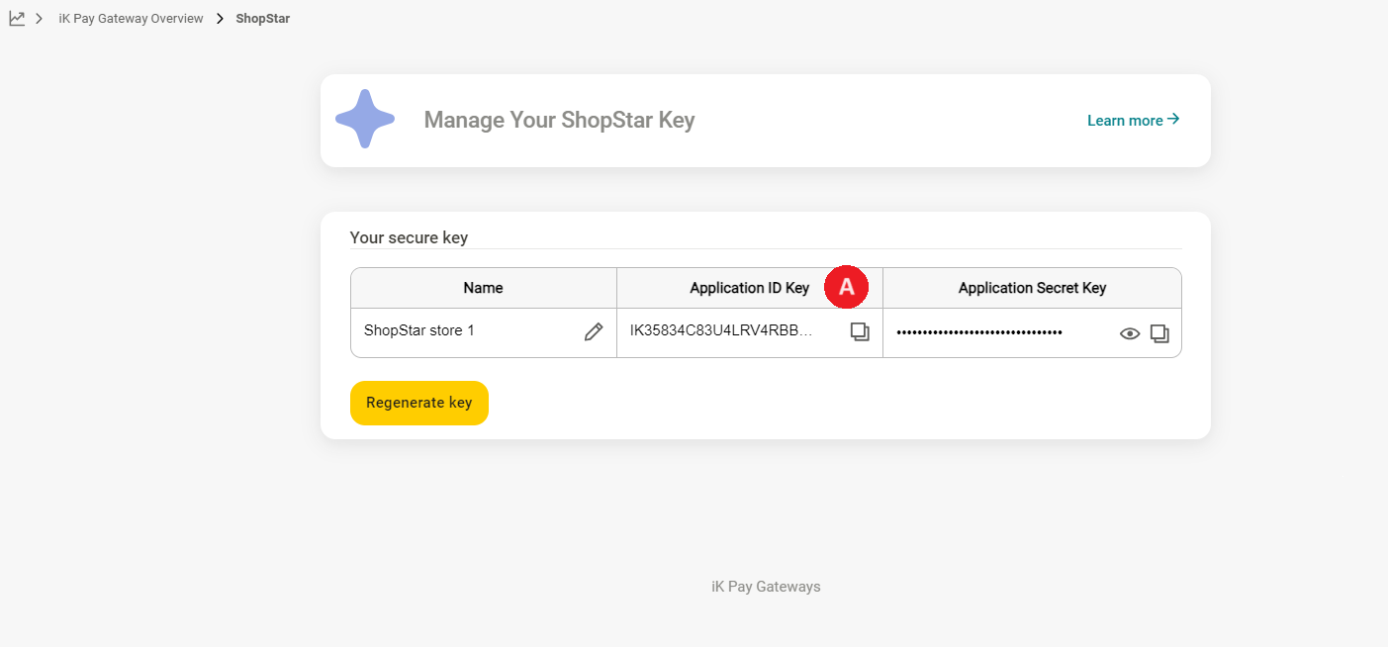
Task: Click the red A annotation marker
Action: click(x=846, y=287)
